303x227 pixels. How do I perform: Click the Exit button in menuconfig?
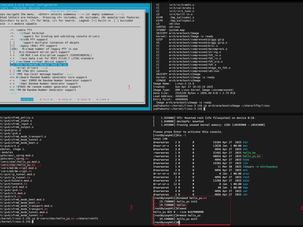click(46, 99)
